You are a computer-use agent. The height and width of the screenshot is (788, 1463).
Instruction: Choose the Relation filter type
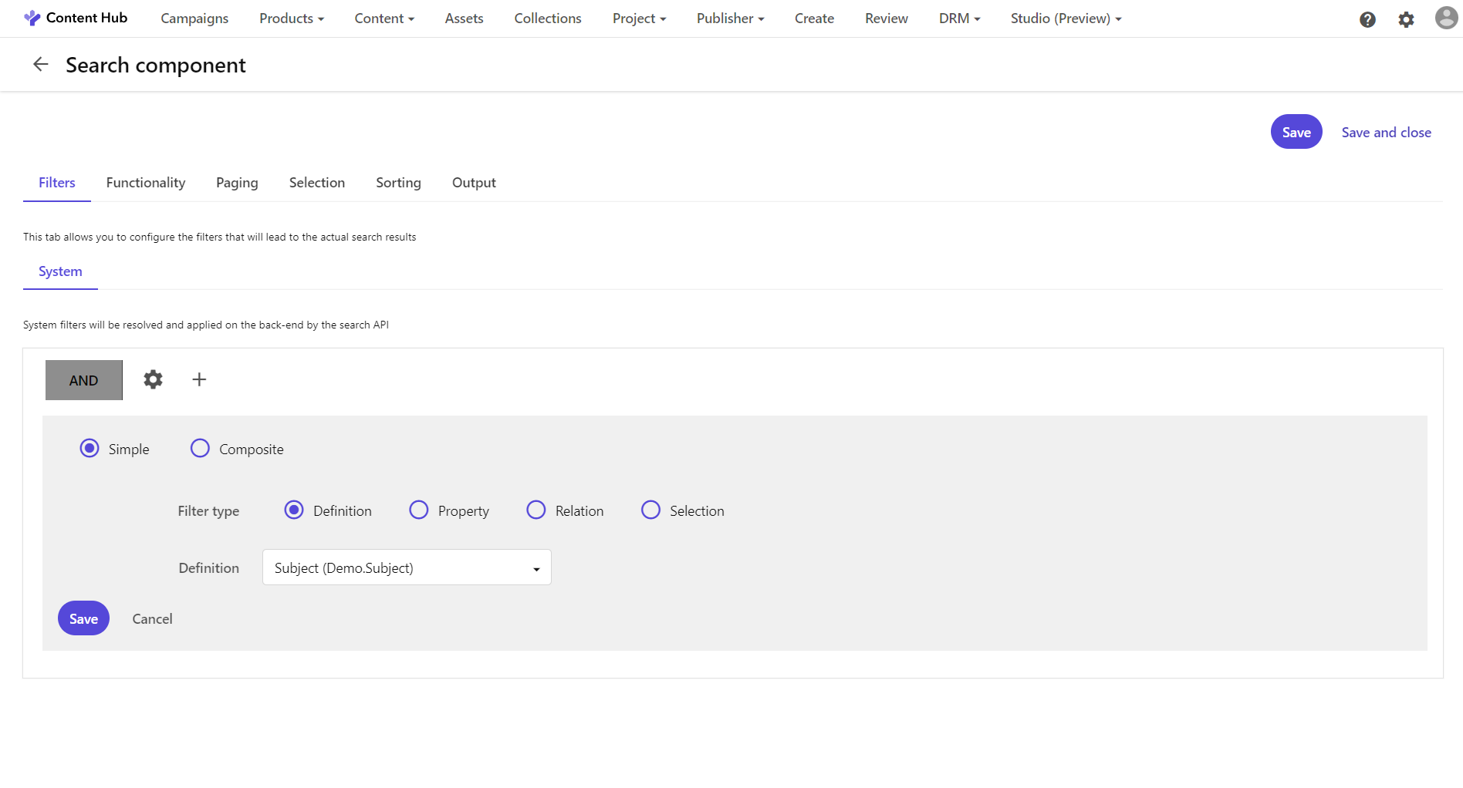point(536,510)
